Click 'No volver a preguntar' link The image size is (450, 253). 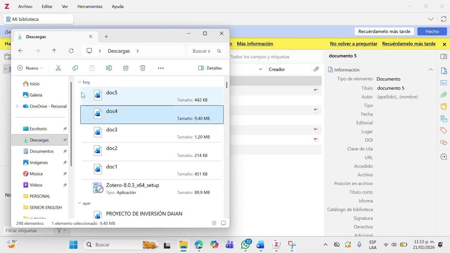pyautogui.click(x=354, y=44)
